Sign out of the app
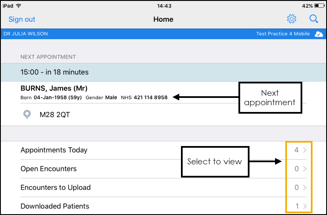The image size is (327, 215). 22,19
